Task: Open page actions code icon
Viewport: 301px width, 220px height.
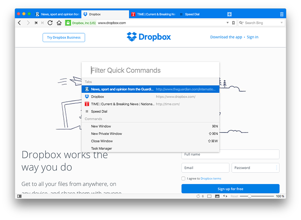Action: point(225,196)
